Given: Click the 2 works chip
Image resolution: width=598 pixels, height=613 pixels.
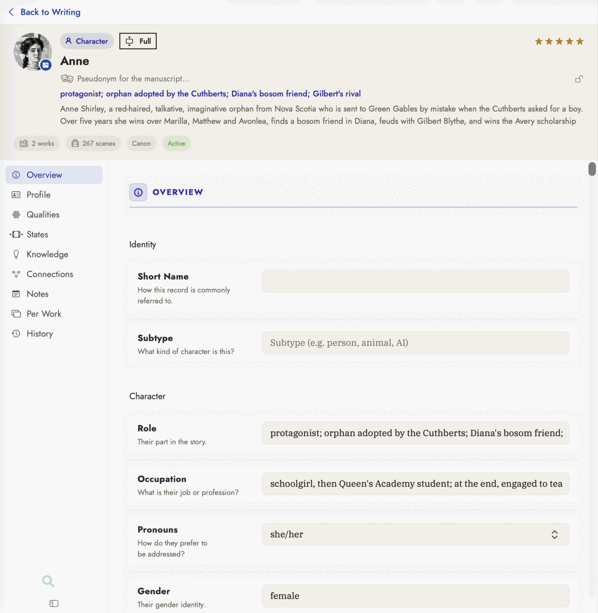Looking at the screenshot, I should point(37,144).
